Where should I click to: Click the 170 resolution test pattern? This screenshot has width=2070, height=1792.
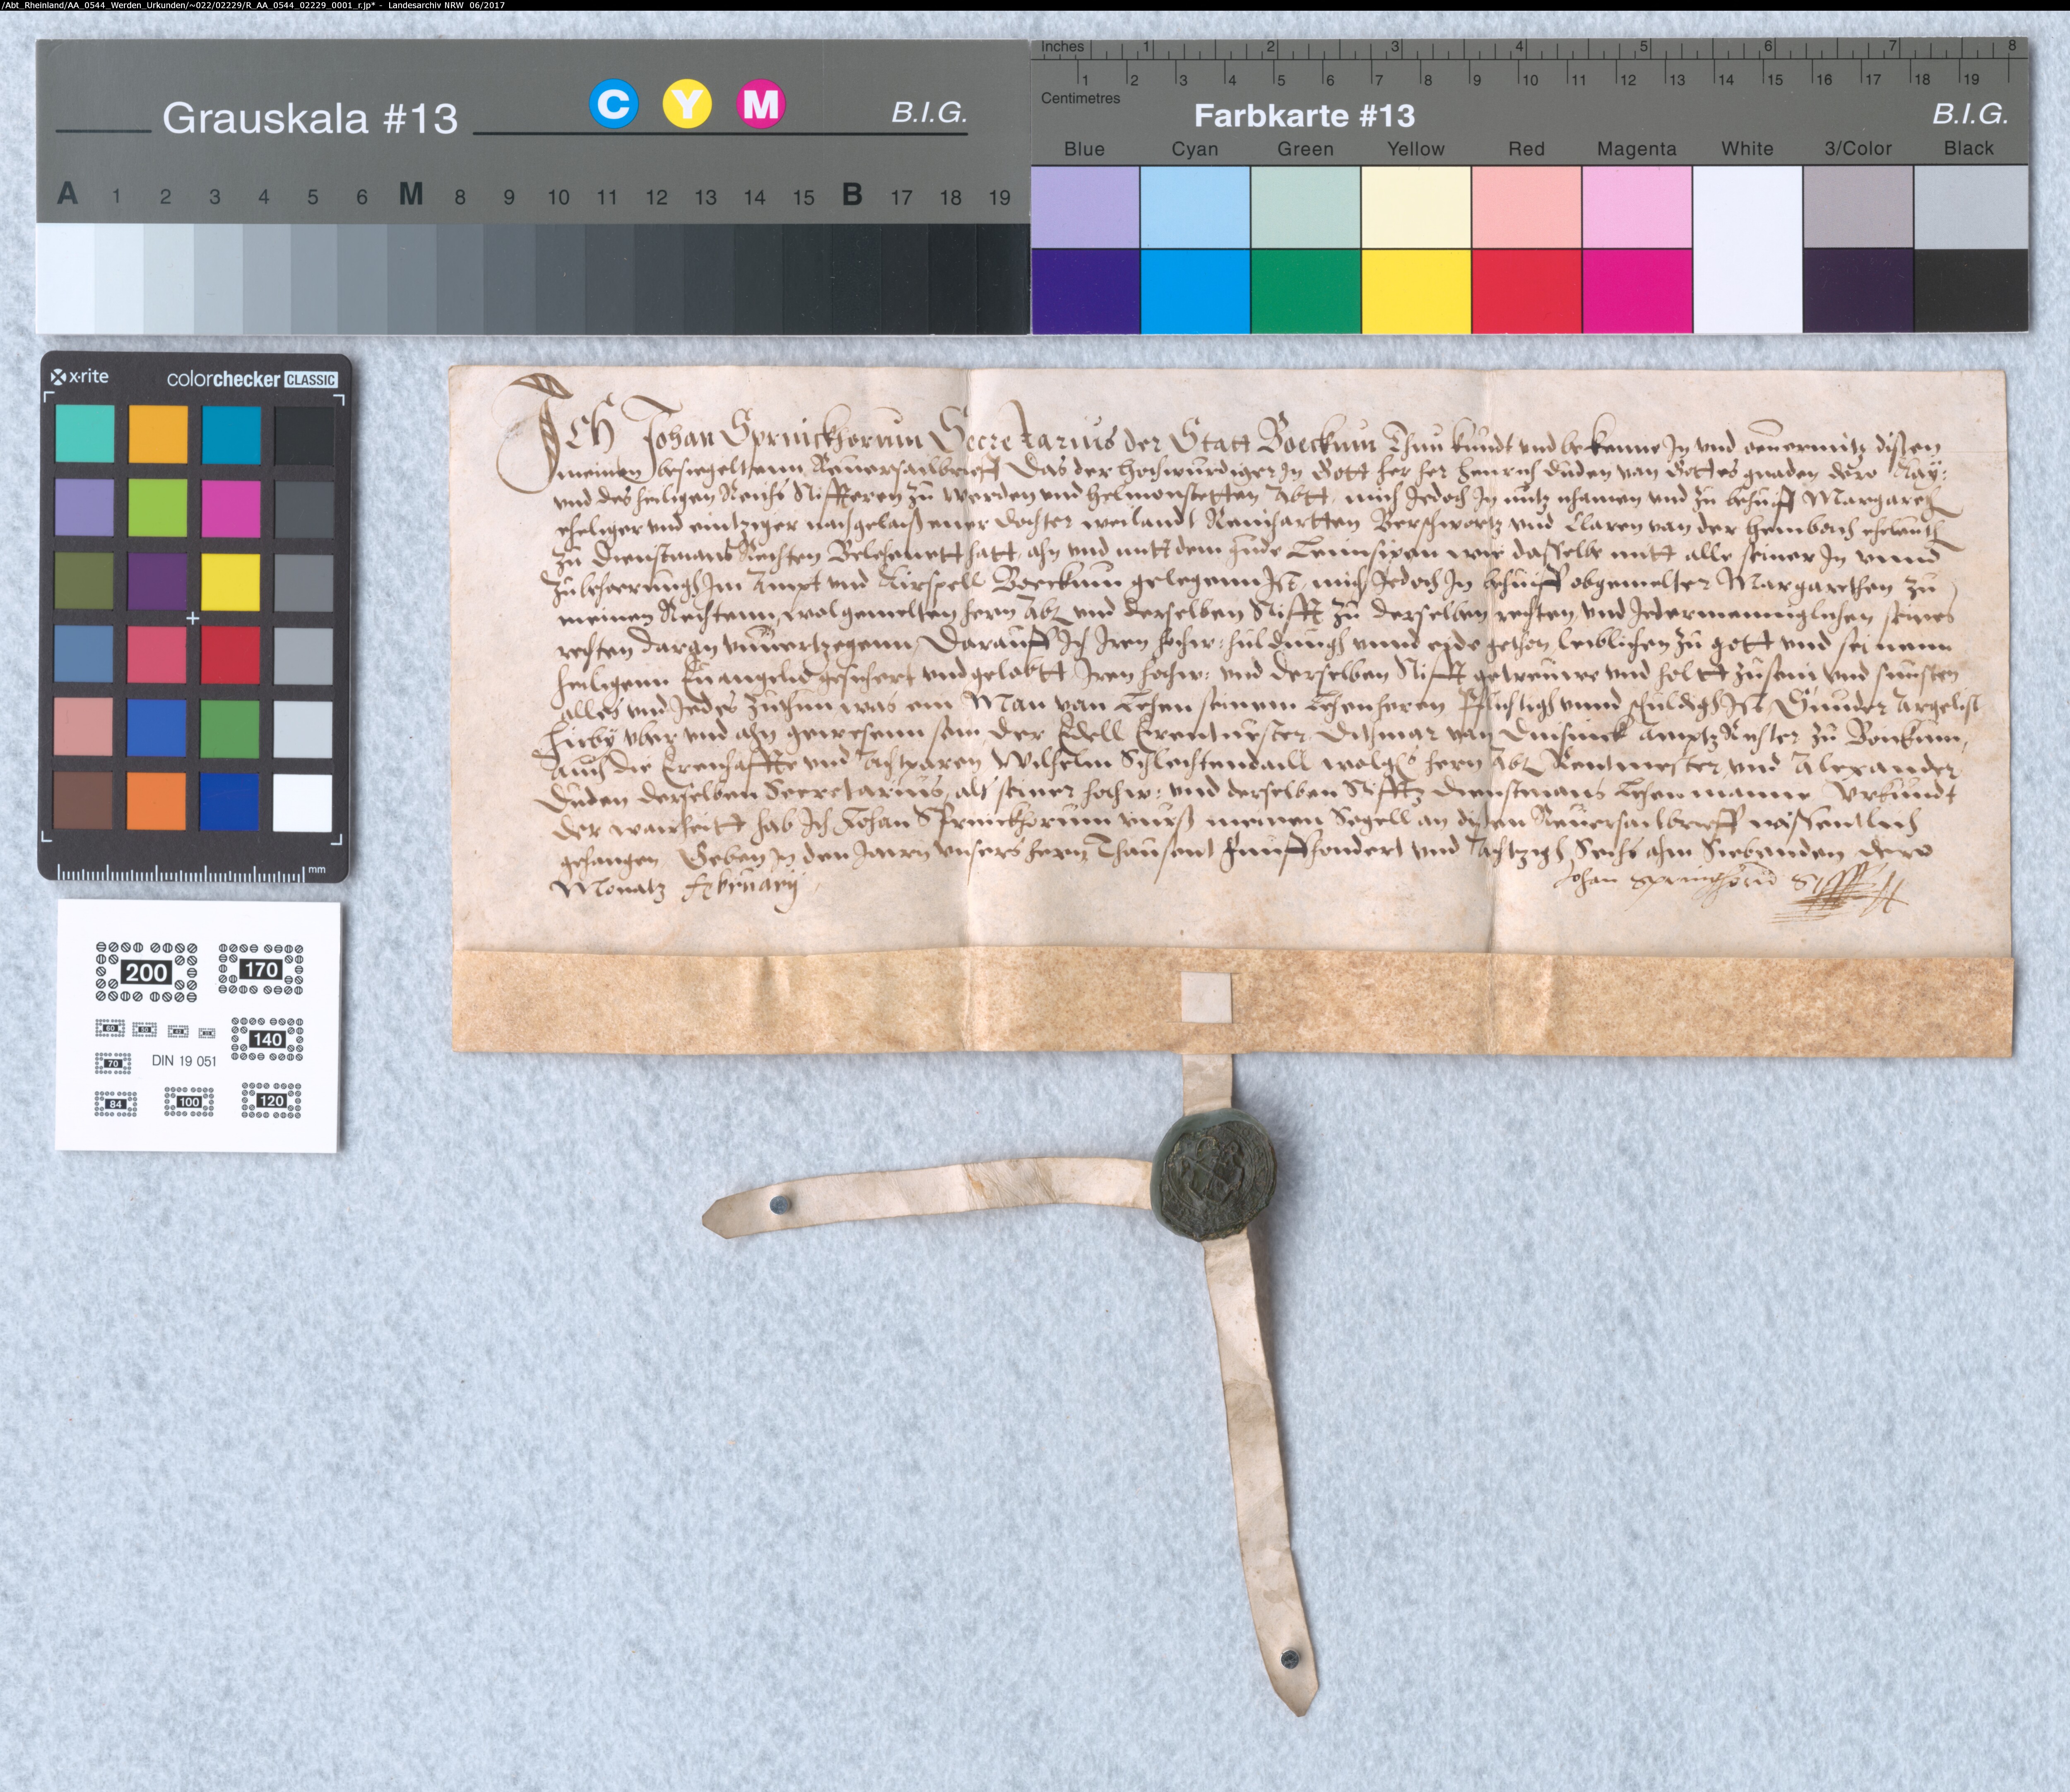click(x=260, y=969)
